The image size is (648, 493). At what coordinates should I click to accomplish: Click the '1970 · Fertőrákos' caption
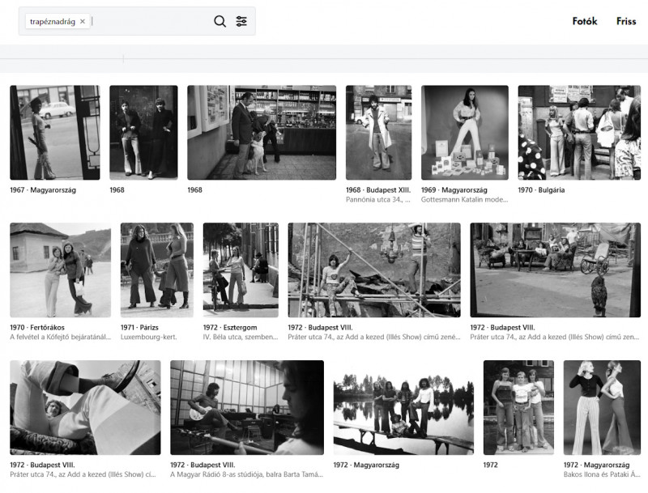[x=37, y=327]
